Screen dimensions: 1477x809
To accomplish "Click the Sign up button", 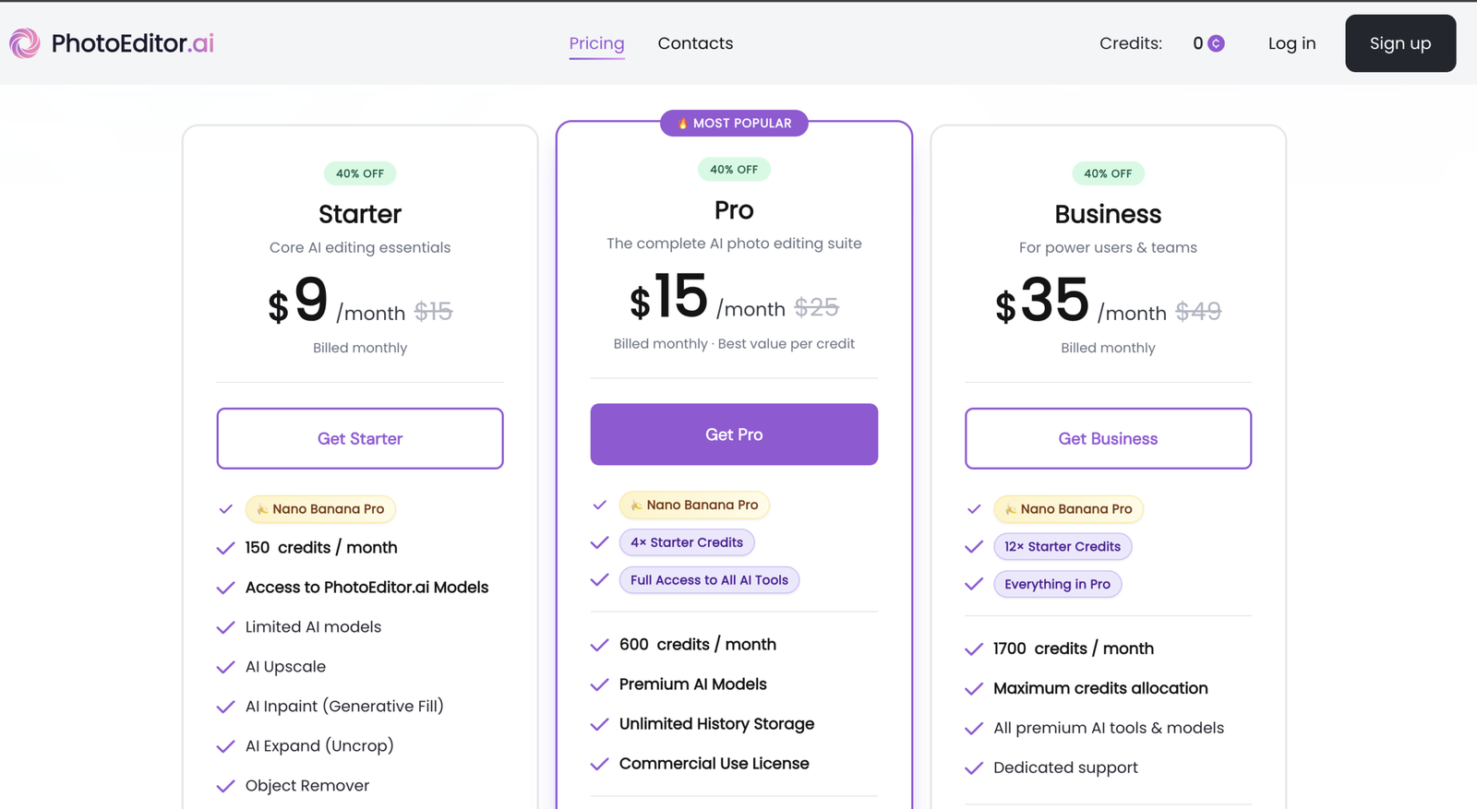I will (1400, 43).
